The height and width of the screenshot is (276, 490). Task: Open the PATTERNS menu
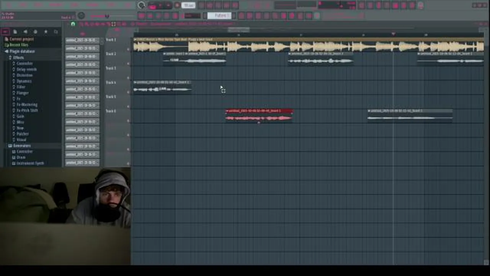pyautogui.click(x=56, y=5)
